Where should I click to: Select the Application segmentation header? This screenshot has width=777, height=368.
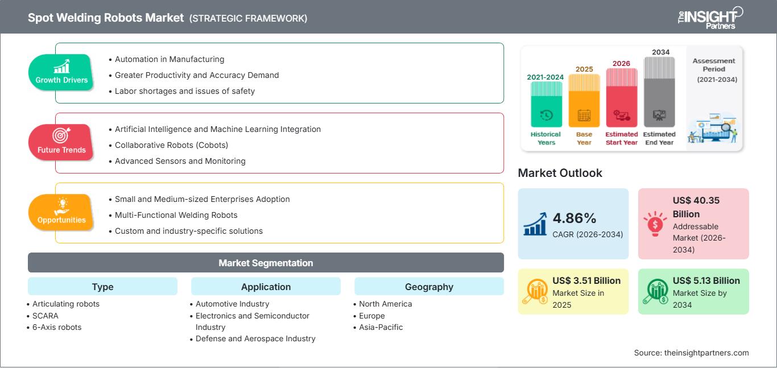click(x=266, y=287)
